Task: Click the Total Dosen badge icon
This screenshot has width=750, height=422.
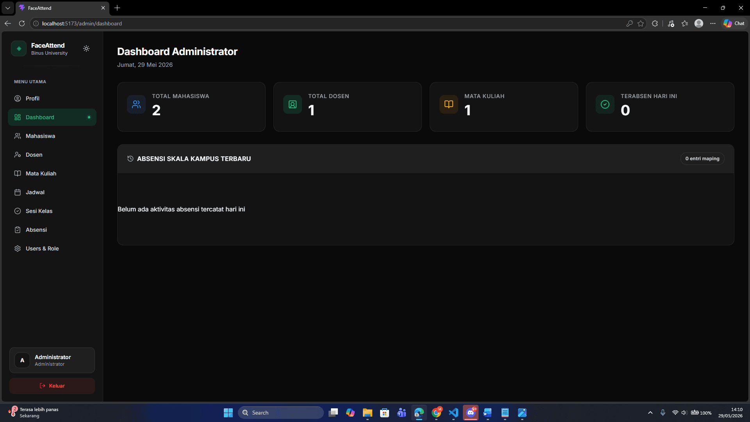Action: (293, 104)
